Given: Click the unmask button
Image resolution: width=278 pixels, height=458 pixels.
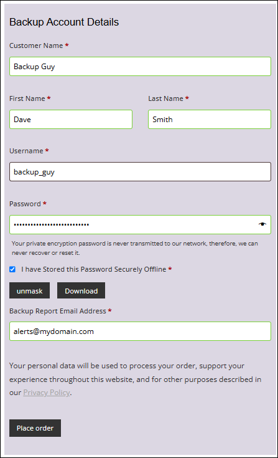Looking at the screenshot, I should click(29, 290).
